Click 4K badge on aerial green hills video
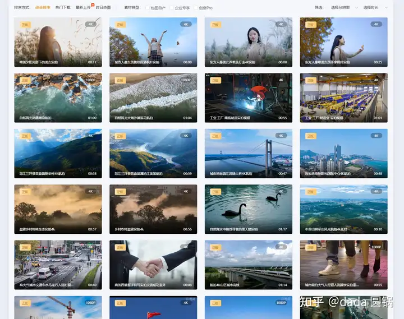 376,191
